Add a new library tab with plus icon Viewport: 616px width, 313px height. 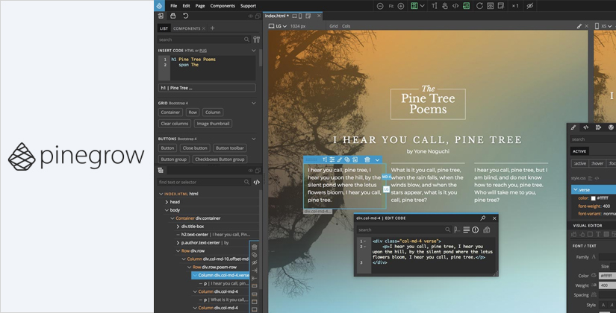point(212,28)
